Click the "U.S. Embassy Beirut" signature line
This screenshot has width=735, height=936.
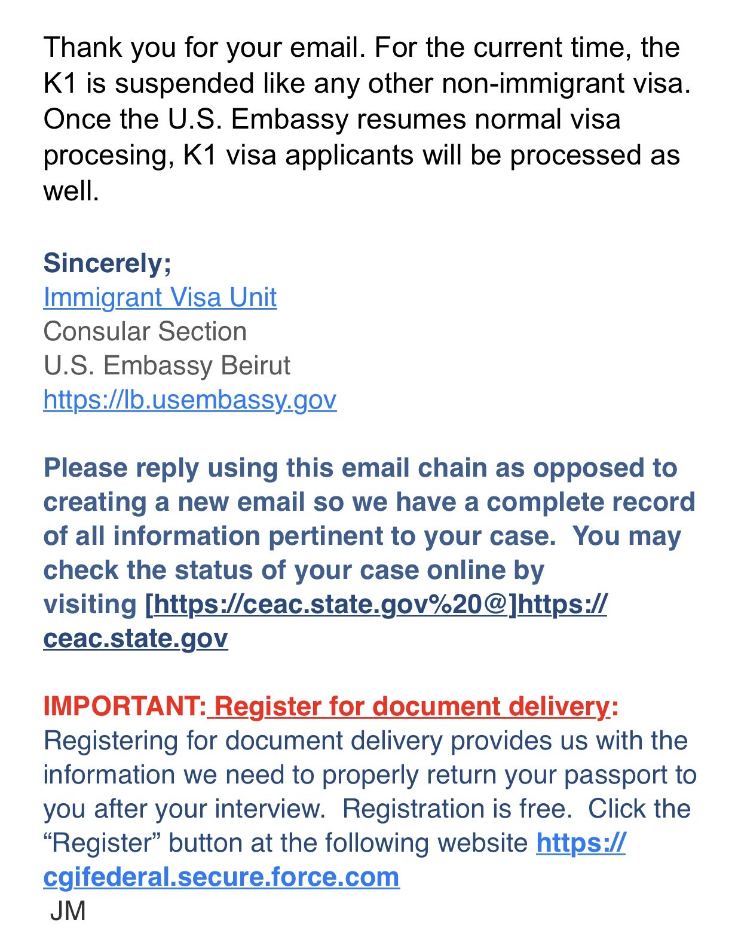pyautogui.click(x=167, y=365)
